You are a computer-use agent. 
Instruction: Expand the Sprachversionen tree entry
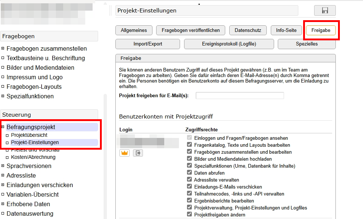[2, 166]
